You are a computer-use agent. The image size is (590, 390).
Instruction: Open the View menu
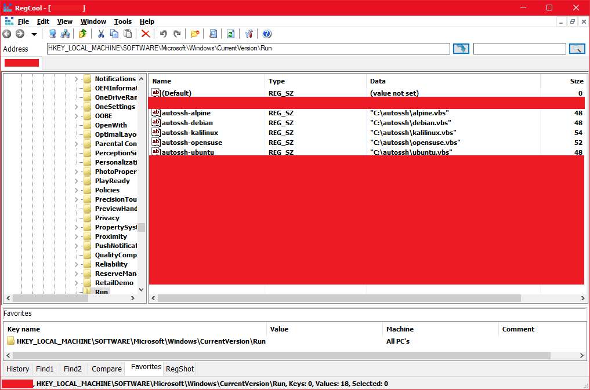65,21
